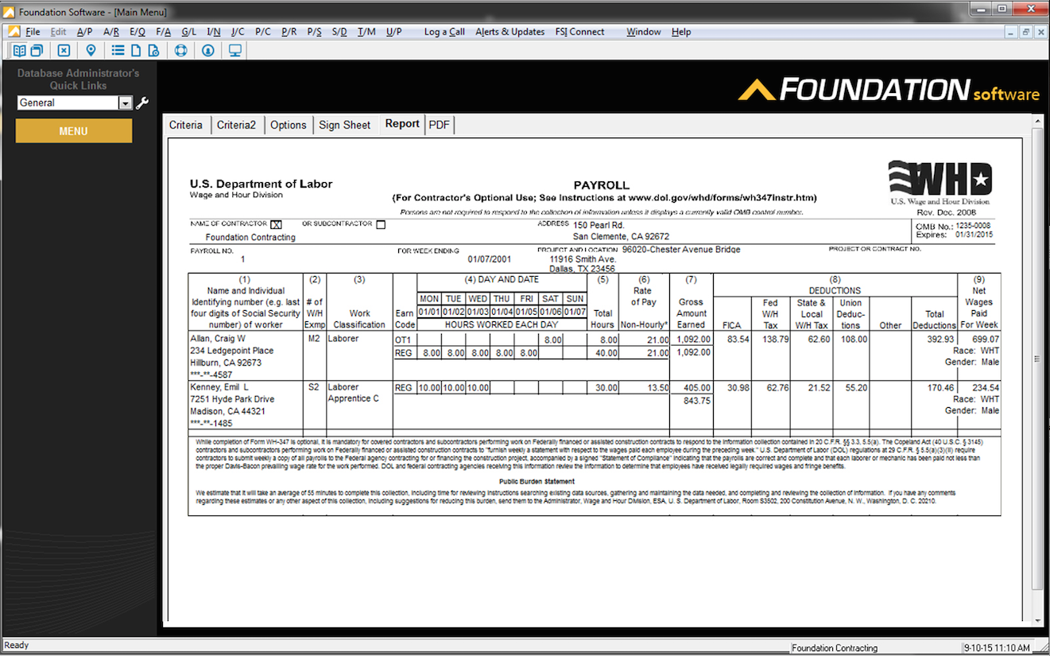Image resolution: width=1050 pixels, height=656 pixels.
Task: Uncheck the contractor designation box on payroll form
Action: point(277,224)
